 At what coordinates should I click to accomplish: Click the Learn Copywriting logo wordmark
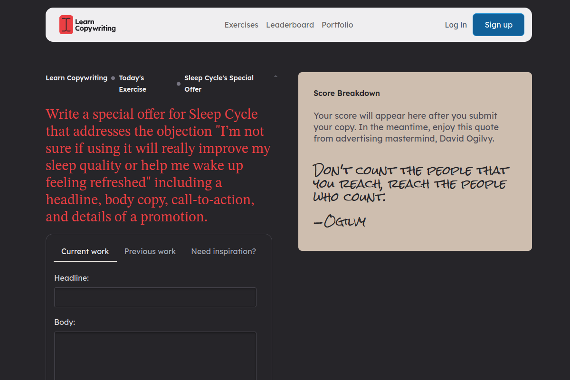95,25
